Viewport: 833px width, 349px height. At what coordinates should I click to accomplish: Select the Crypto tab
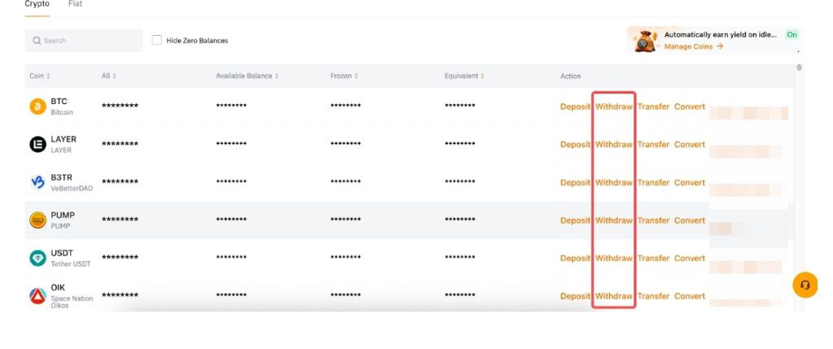[x=37, y=4]
